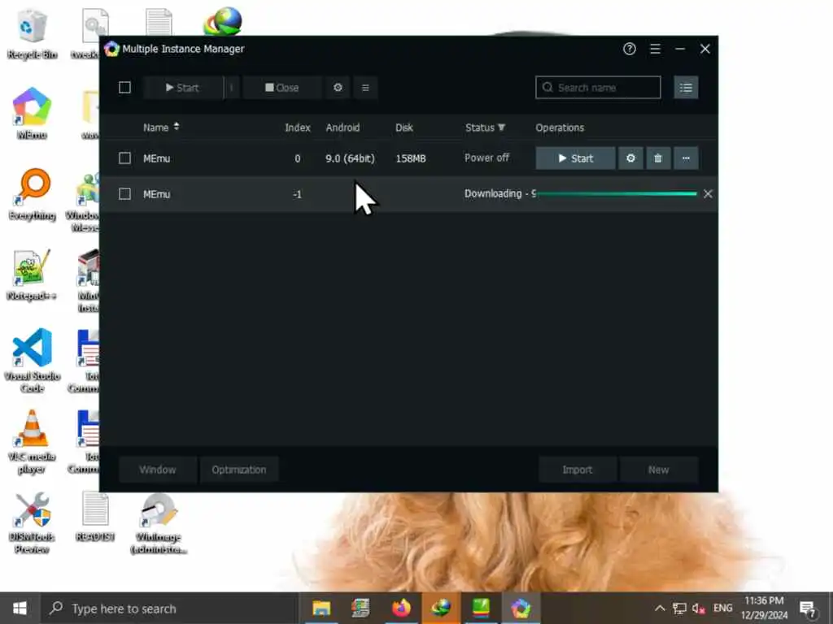Image resolution: width=833 pixels, height=624 pixels.
Task: Click the toolbar Start button
Action: (x=183, y=88)
